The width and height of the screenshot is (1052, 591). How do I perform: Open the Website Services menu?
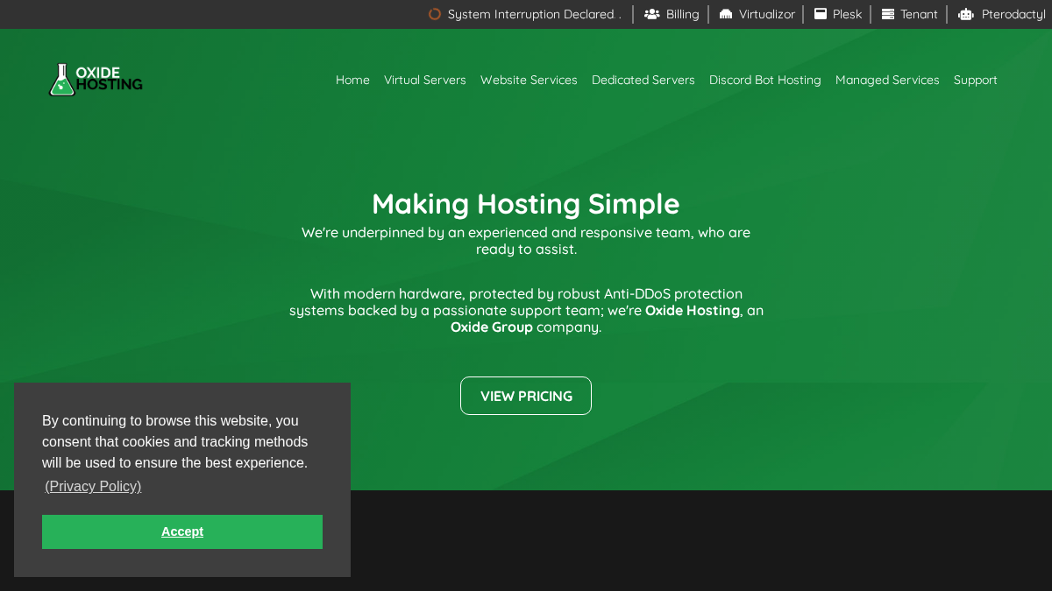(x=529, y=80)
